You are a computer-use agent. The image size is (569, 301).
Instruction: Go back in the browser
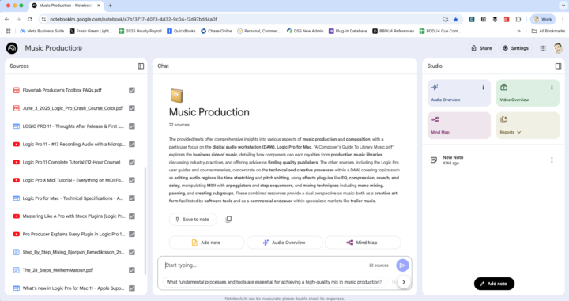[7, 19]
